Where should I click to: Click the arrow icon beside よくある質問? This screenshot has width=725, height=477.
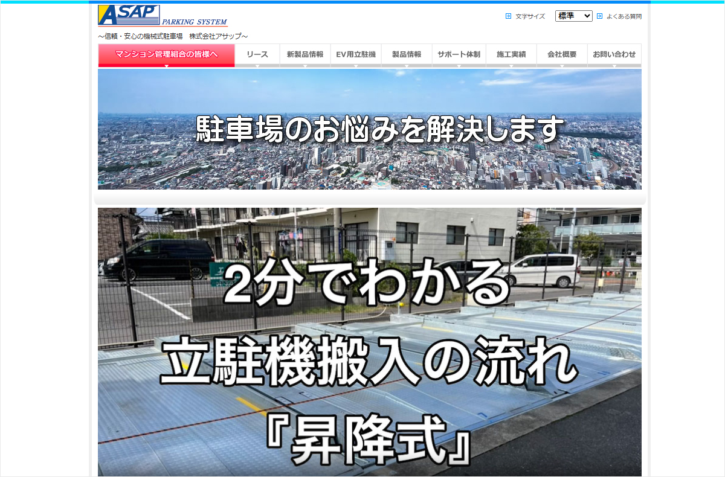point(599,16)
